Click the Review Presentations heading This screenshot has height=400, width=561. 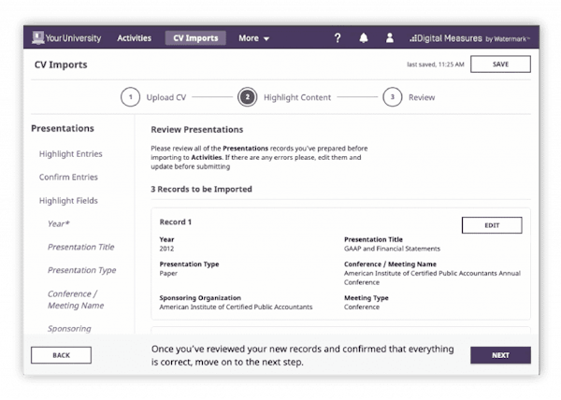(196, 129)
